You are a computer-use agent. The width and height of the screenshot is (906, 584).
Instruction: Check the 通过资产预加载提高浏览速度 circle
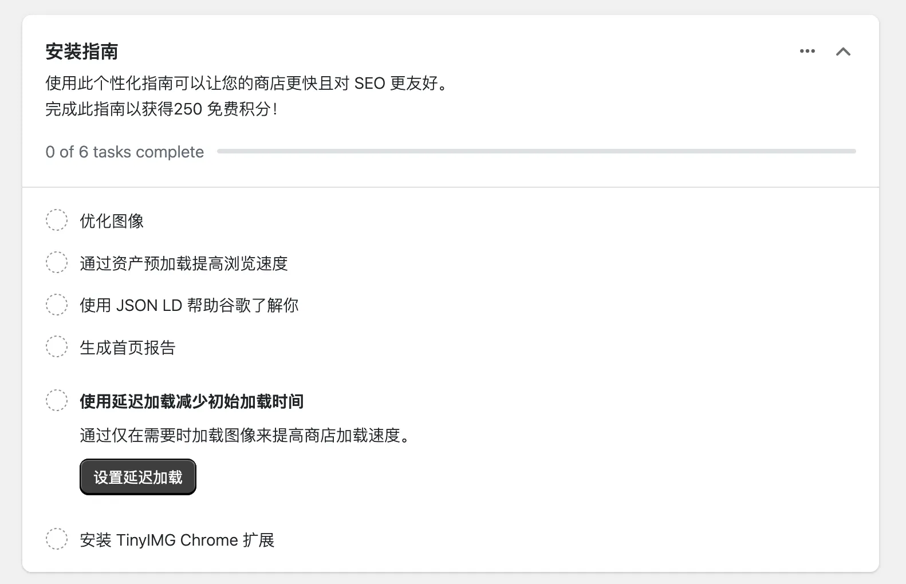[56, 262]
